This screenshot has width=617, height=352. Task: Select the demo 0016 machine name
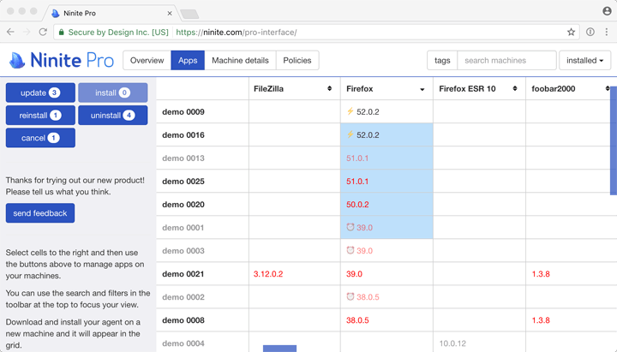pyautogui.click(x=183, y=135)
